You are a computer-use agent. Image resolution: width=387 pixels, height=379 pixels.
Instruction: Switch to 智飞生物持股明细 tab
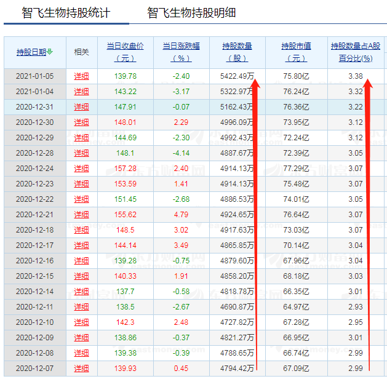pyautogui.click(x=191, y=13)
